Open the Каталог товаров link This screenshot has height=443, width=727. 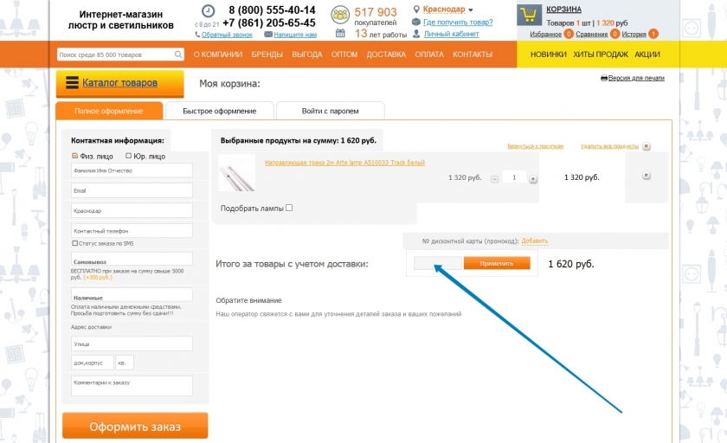click(119, 82)
